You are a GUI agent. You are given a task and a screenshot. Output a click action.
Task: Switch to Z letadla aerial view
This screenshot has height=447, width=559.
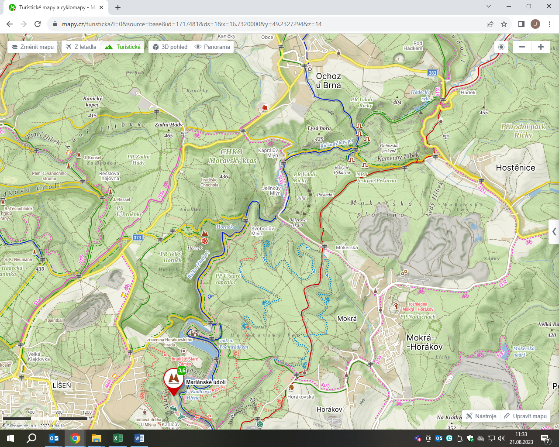click(x=81, y=47)
